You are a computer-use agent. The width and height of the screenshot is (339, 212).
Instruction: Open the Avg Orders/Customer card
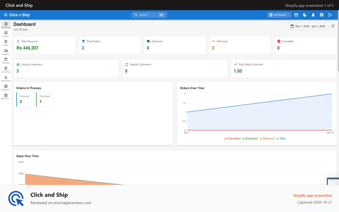(x=284, y=68)
